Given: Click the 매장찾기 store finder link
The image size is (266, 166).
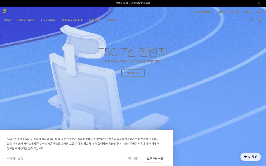Looking at the screenshot, I should [x=235, y=12].
